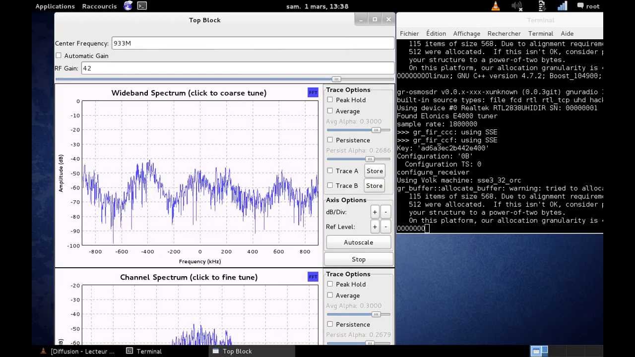This screenshot has height=357, width=635.
Task: Click the Stop button
Action: click(x=359, y=259)
